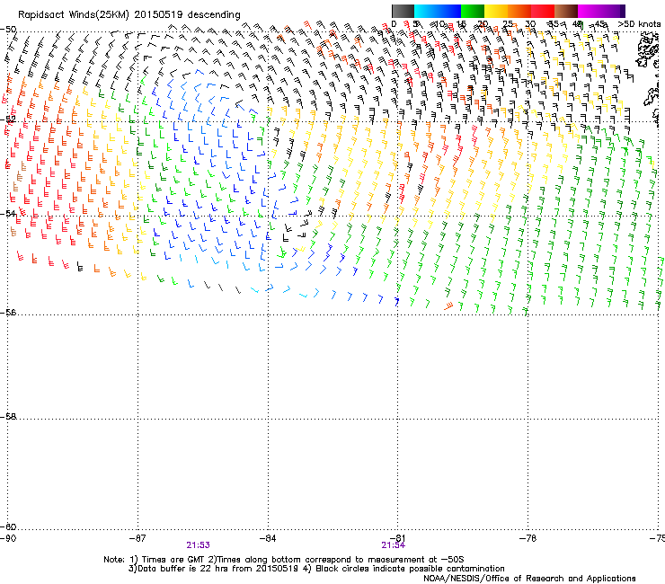Click the '>50 knots' legend label
The width and height of the screenshot is (665, 584).
click(x=639, y=24)
